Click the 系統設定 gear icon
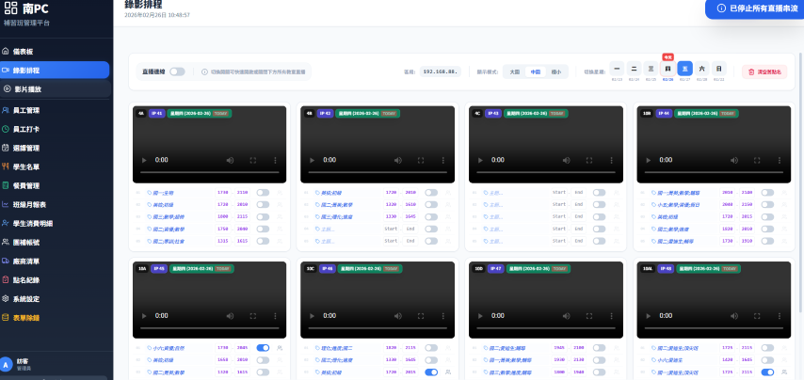Screen dimensions: 804x380 pos(7,298)
